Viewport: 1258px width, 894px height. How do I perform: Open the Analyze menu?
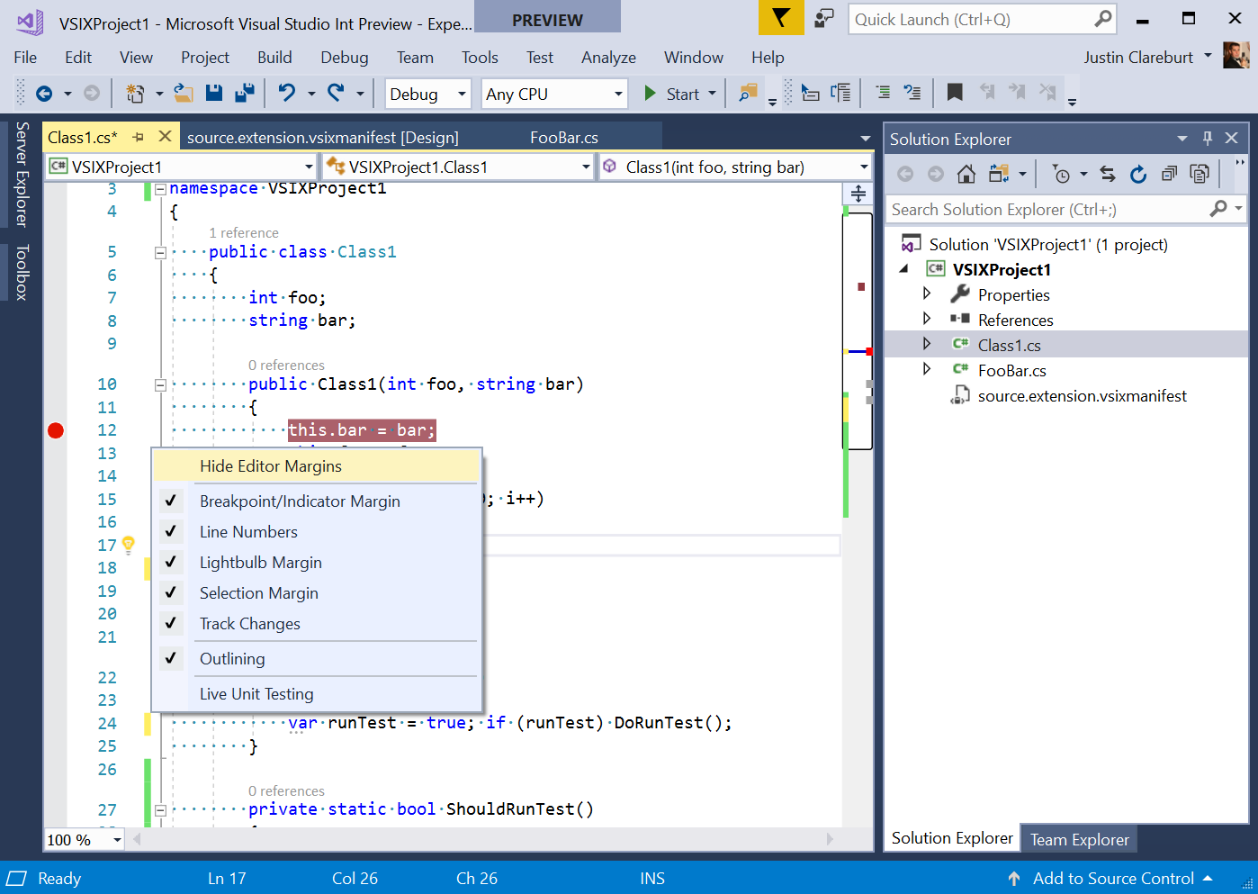(608, 58)
